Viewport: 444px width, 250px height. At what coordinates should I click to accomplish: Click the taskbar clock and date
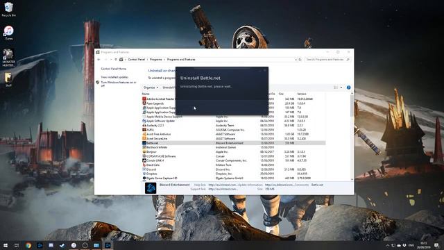coord(424,245)
